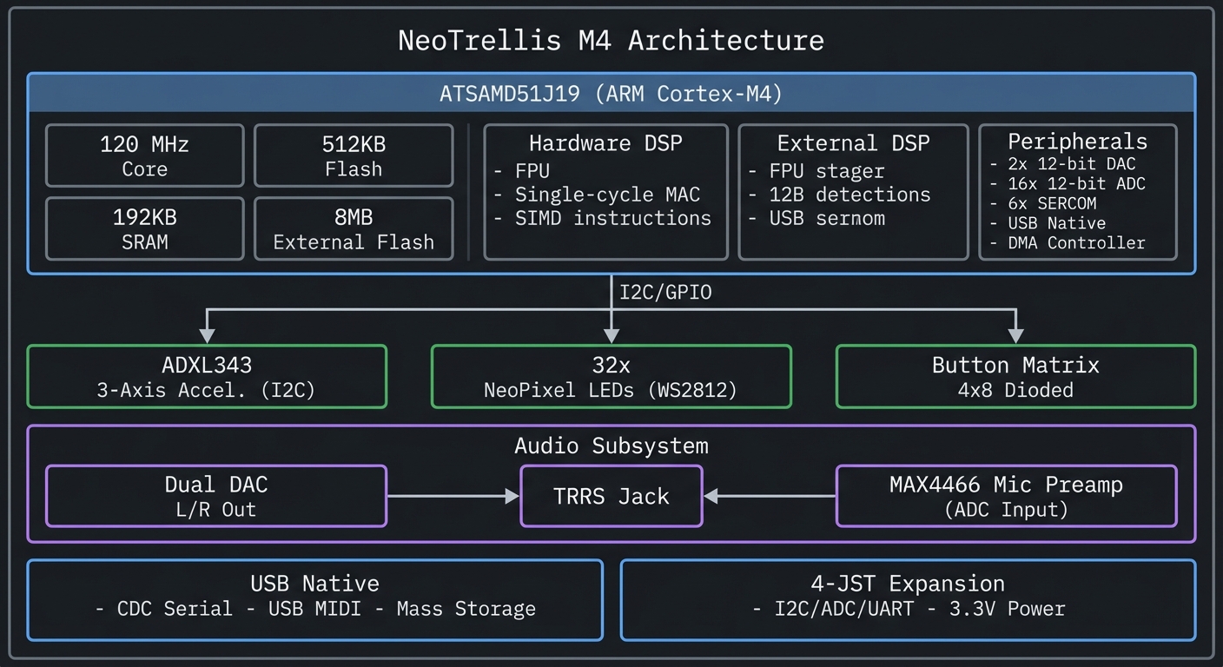Viewport: 1223px width, 667px height.
Task: Open the 4-JST Expansion section
Action: pyautogui.click(x=907, y=599)
